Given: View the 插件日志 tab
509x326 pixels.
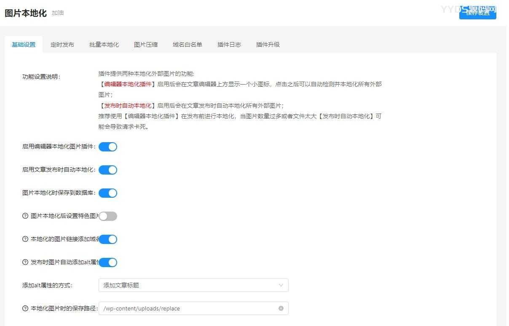Looking at the screenshot, I should coord(229,44).
